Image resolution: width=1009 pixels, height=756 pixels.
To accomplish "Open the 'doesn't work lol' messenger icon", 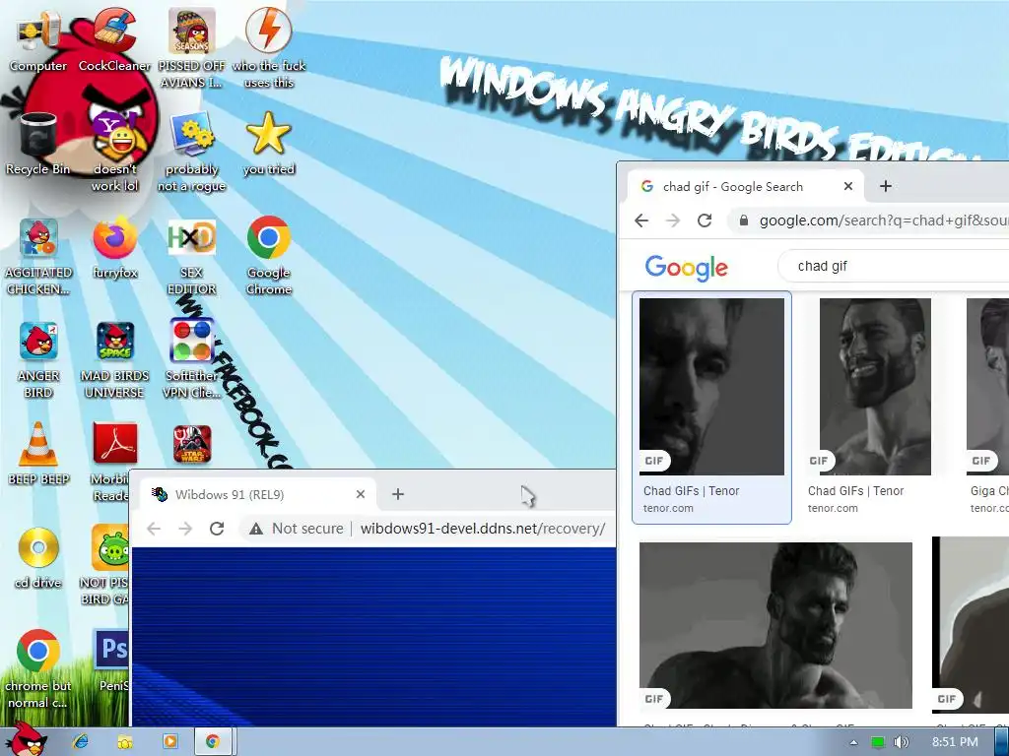I will click(x=114, y=151).
